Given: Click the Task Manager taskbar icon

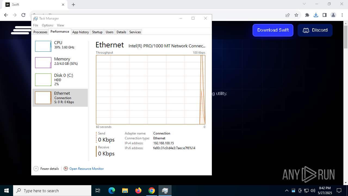Looking at the screenshot, I should pyautogui.click(x=165, y=191).
